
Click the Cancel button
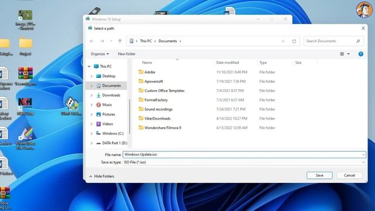click(x=349, y=175)
